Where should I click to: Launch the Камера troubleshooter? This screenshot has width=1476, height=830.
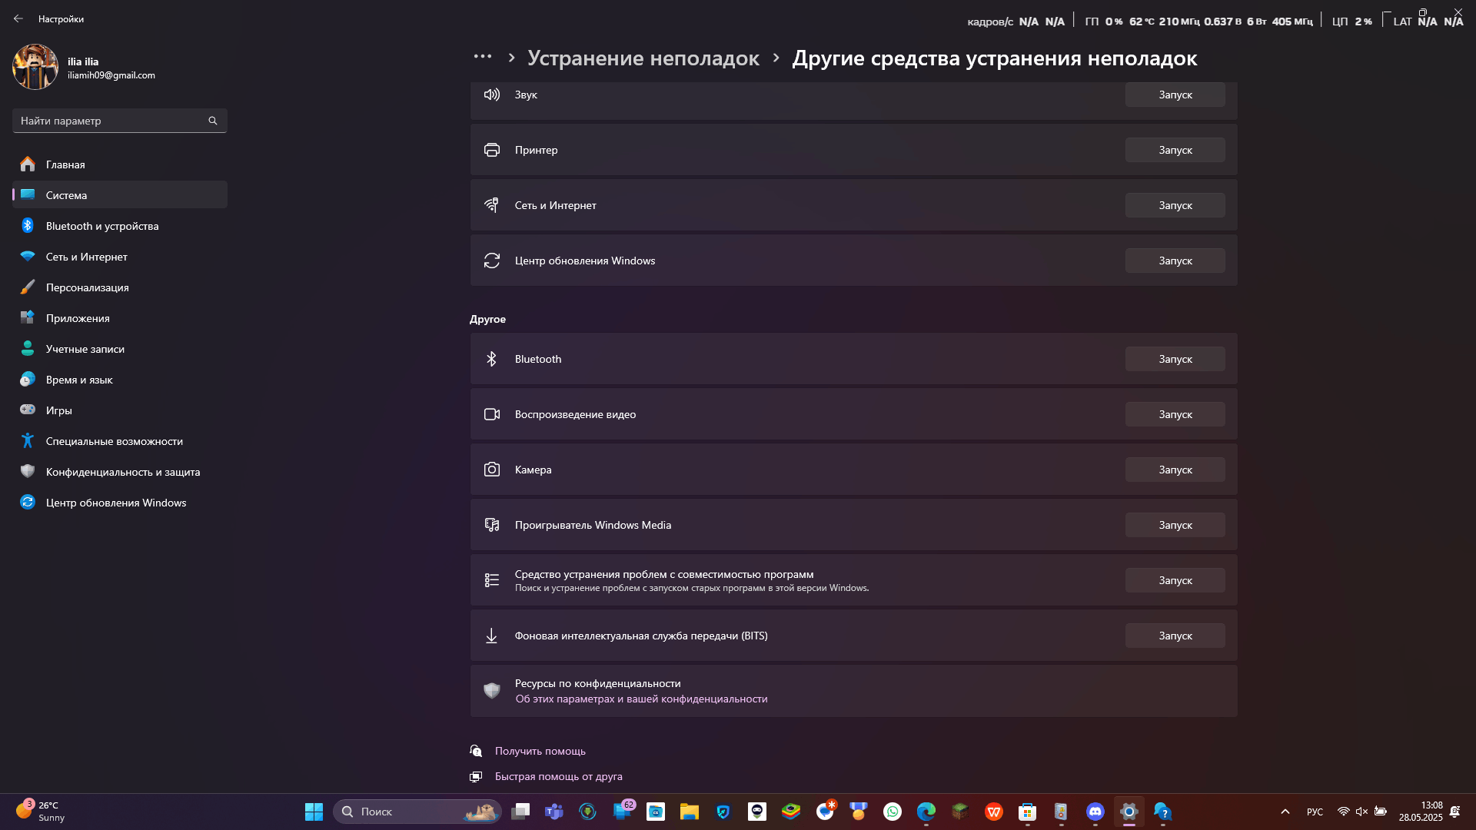pos(1175,470)
